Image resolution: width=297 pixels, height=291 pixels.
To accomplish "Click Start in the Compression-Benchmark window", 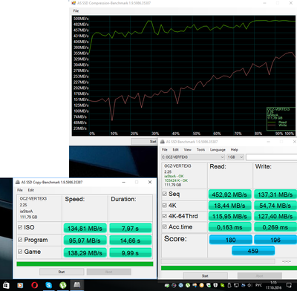I will [144, 141].
